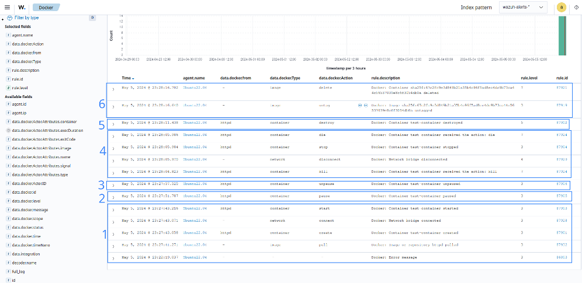Click the green histogram bar on chart

click(x=562, y=36)
